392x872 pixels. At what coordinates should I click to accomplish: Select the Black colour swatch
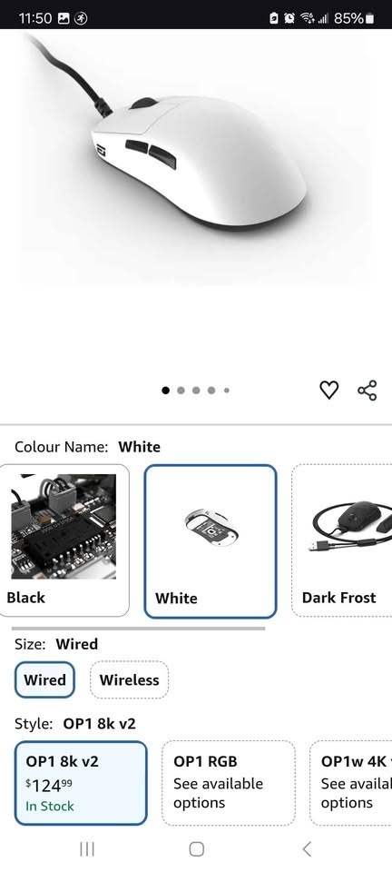64,540
